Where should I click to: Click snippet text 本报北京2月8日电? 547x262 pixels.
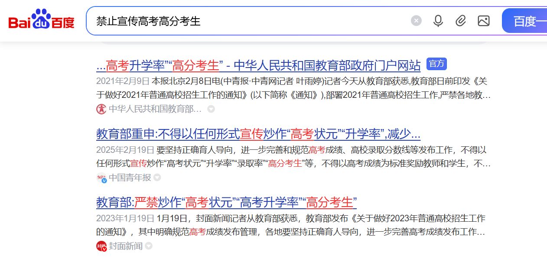(186, 81)
